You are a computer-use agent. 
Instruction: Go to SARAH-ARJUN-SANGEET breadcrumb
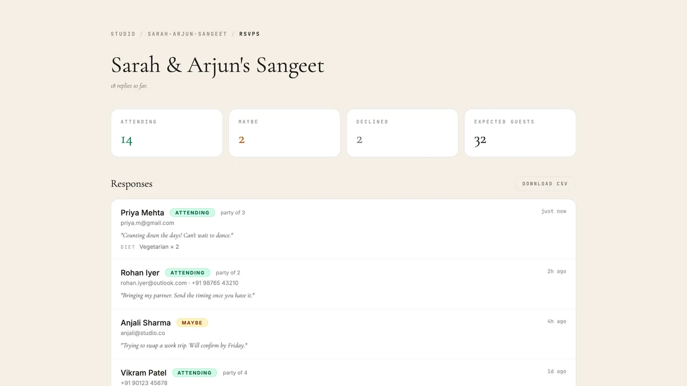coord(187,34)
